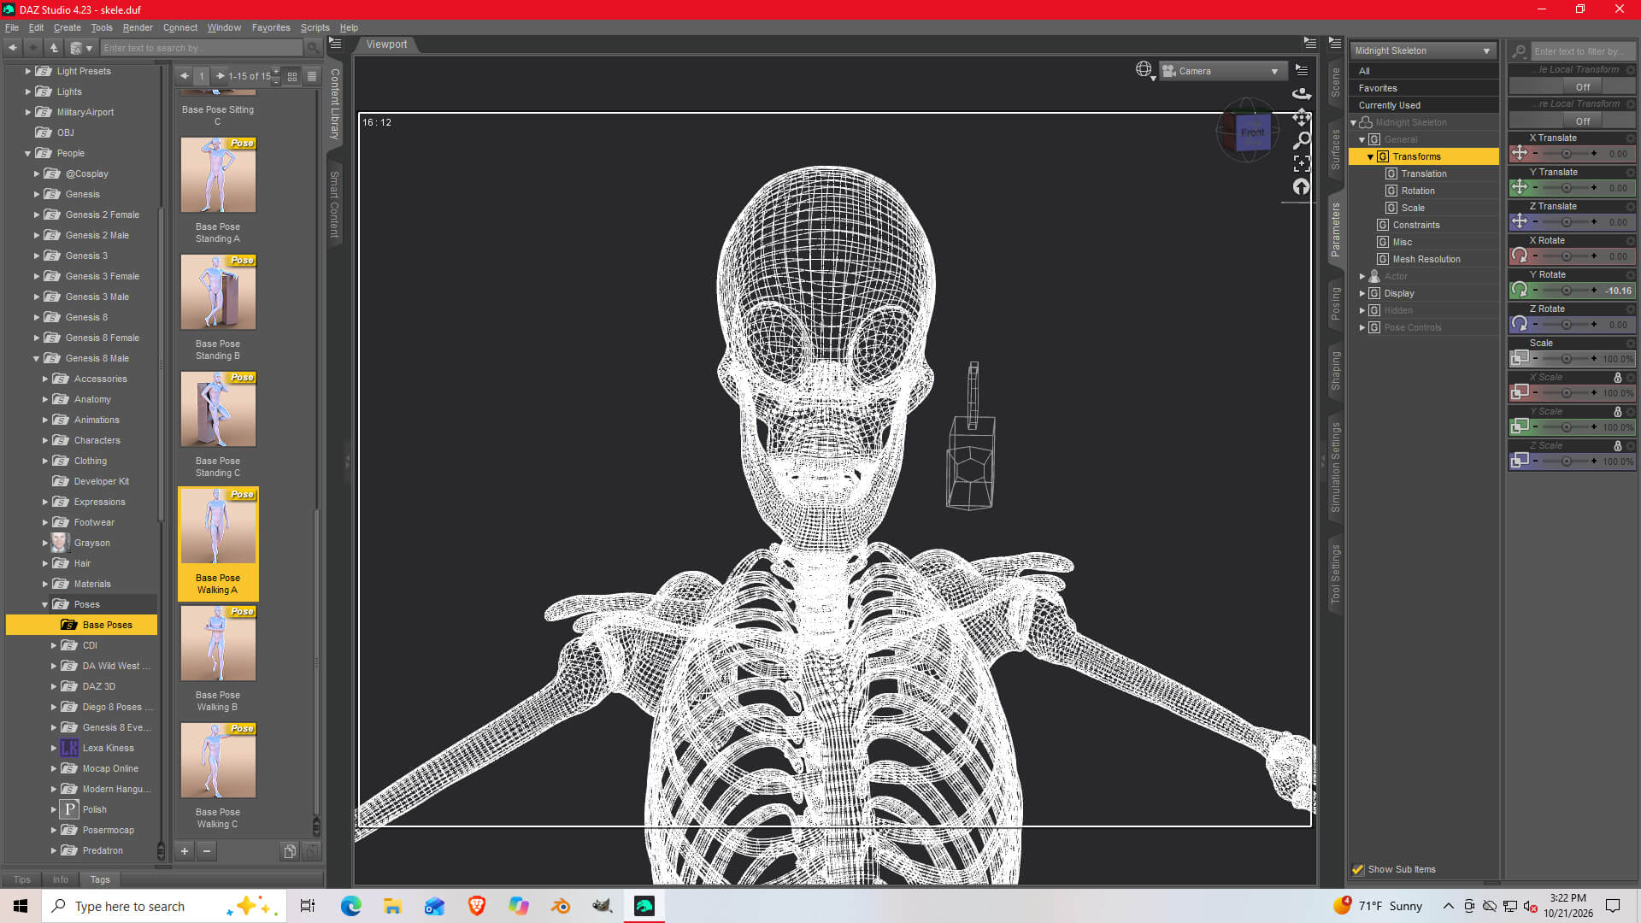
Task: Toggle Show Sub Items checkbox
Action: click(x=1358, y=869)
